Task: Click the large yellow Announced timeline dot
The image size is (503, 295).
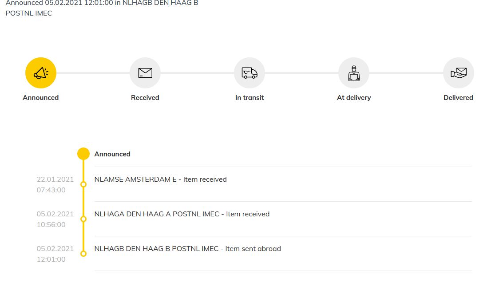Action: (x=83, y=154)
